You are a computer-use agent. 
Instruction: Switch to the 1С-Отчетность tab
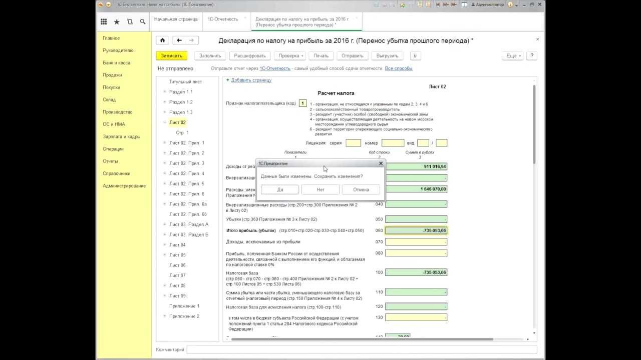pos(223,19)
